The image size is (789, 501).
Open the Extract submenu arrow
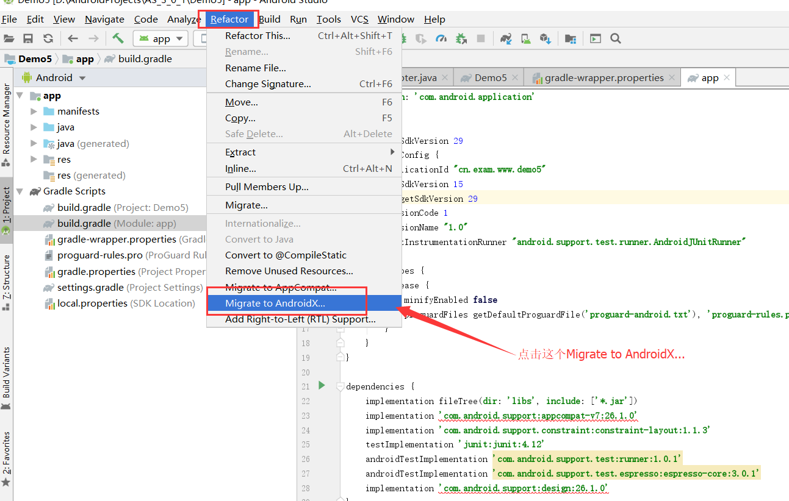[392, 152]
